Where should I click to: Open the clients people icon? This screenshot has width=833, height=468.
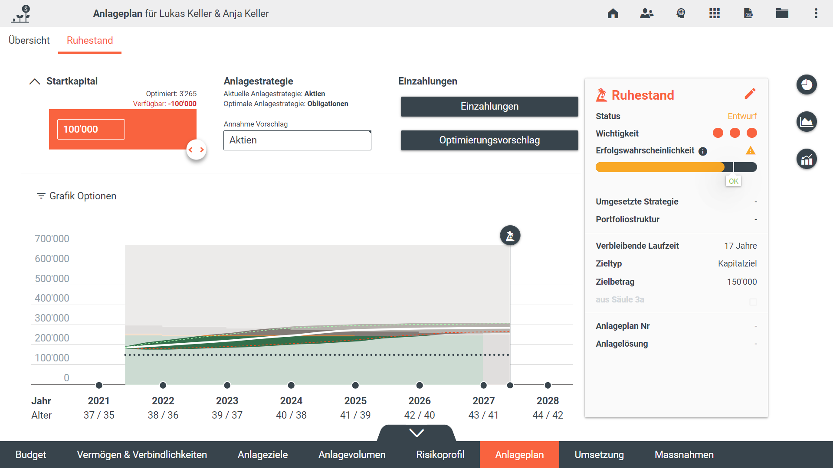click(646, 13)
